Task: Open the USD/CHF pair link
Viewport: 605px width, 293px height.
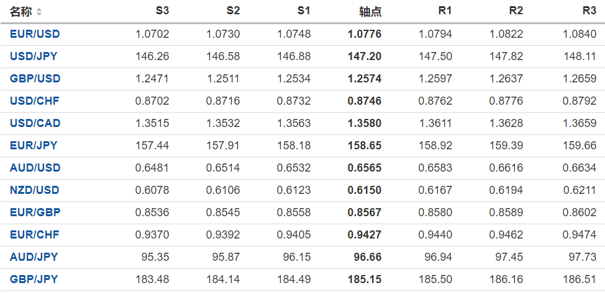Action: 35,101
